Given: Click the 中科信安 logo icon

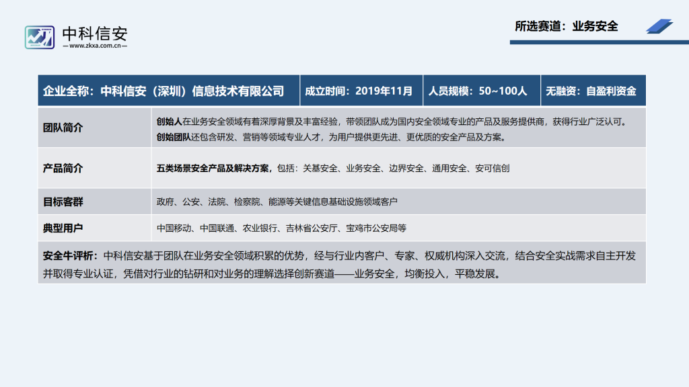Looking at the screenshot, I should 40,38.
